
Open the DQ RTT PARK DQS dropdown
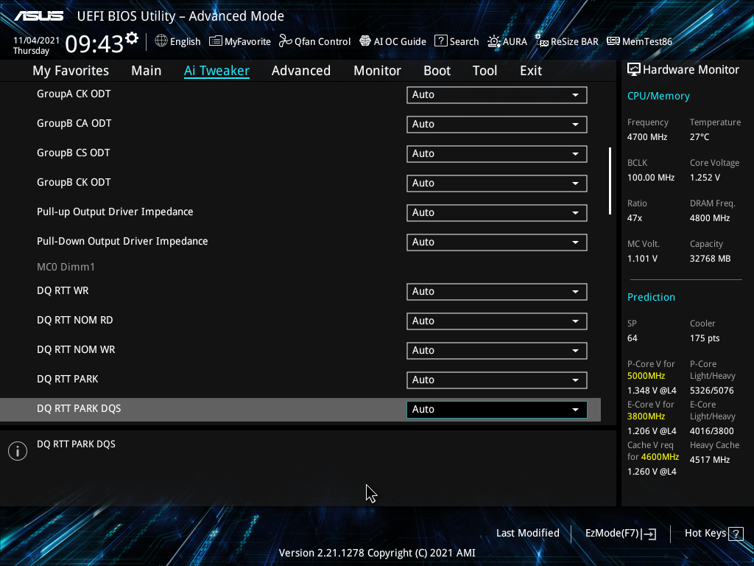[497, 410]
